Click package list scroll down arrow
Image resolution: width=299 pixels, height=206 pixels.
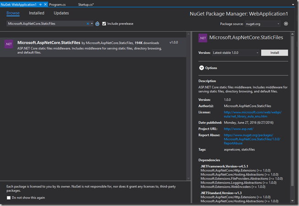[188, 179]
